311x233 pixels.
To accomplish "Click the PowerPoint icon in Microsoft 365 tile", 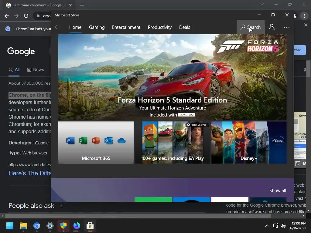I will (x=96, y=141).
